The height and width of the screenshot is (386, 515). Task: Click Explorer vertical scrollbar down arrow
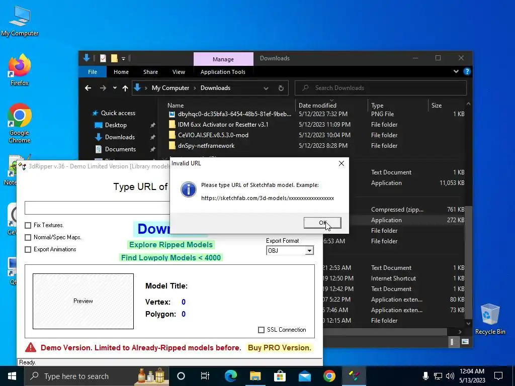(468, 323)
